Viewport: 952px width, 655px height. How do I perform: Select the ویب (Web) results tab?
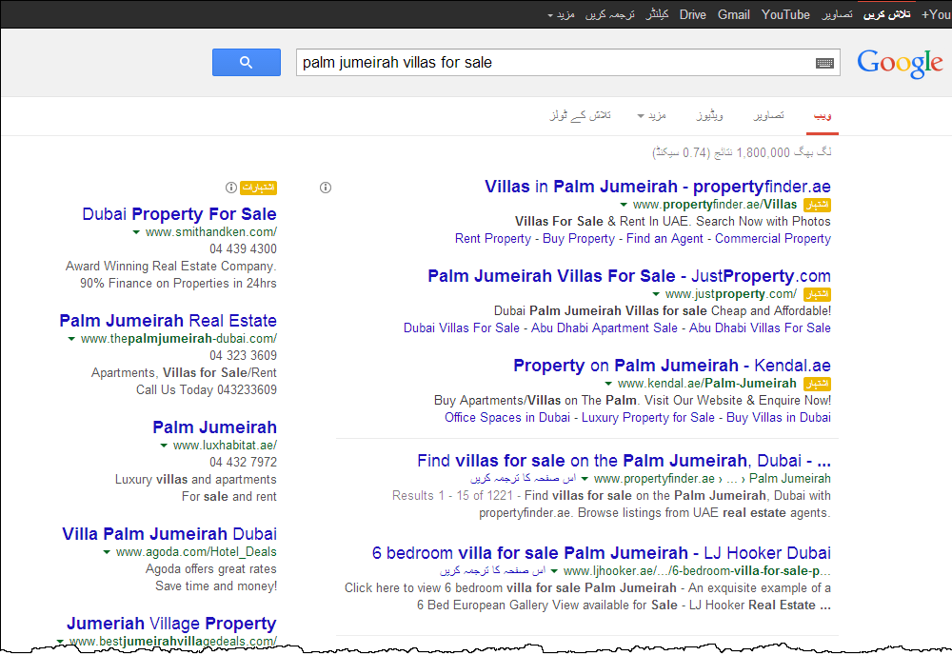[x=823, y=115]
